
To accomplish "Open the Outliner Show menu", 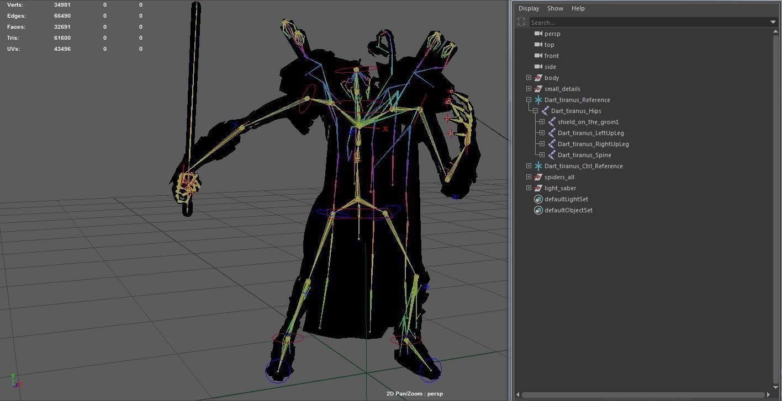I will tap(555, 8).
